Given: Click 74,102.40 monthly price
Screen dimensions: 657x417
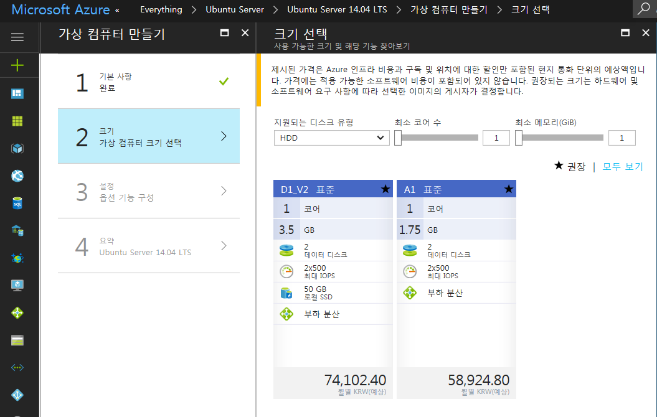Looking at the screenshot, I should (356, 380).
